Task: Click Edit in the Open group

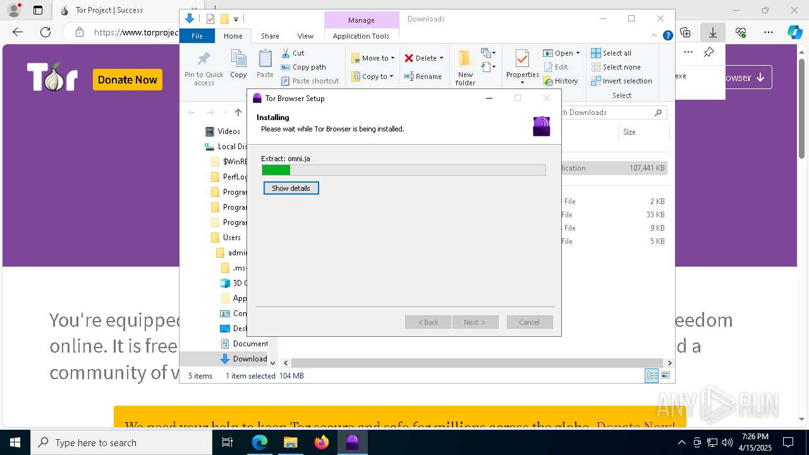Action: coord(556,67)
